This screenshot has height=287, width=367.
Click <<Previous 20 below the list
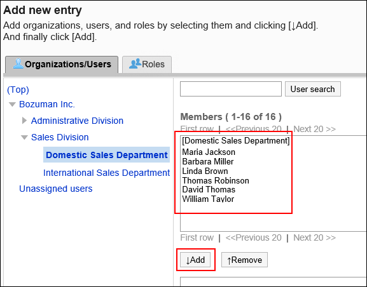click(253, 237)
